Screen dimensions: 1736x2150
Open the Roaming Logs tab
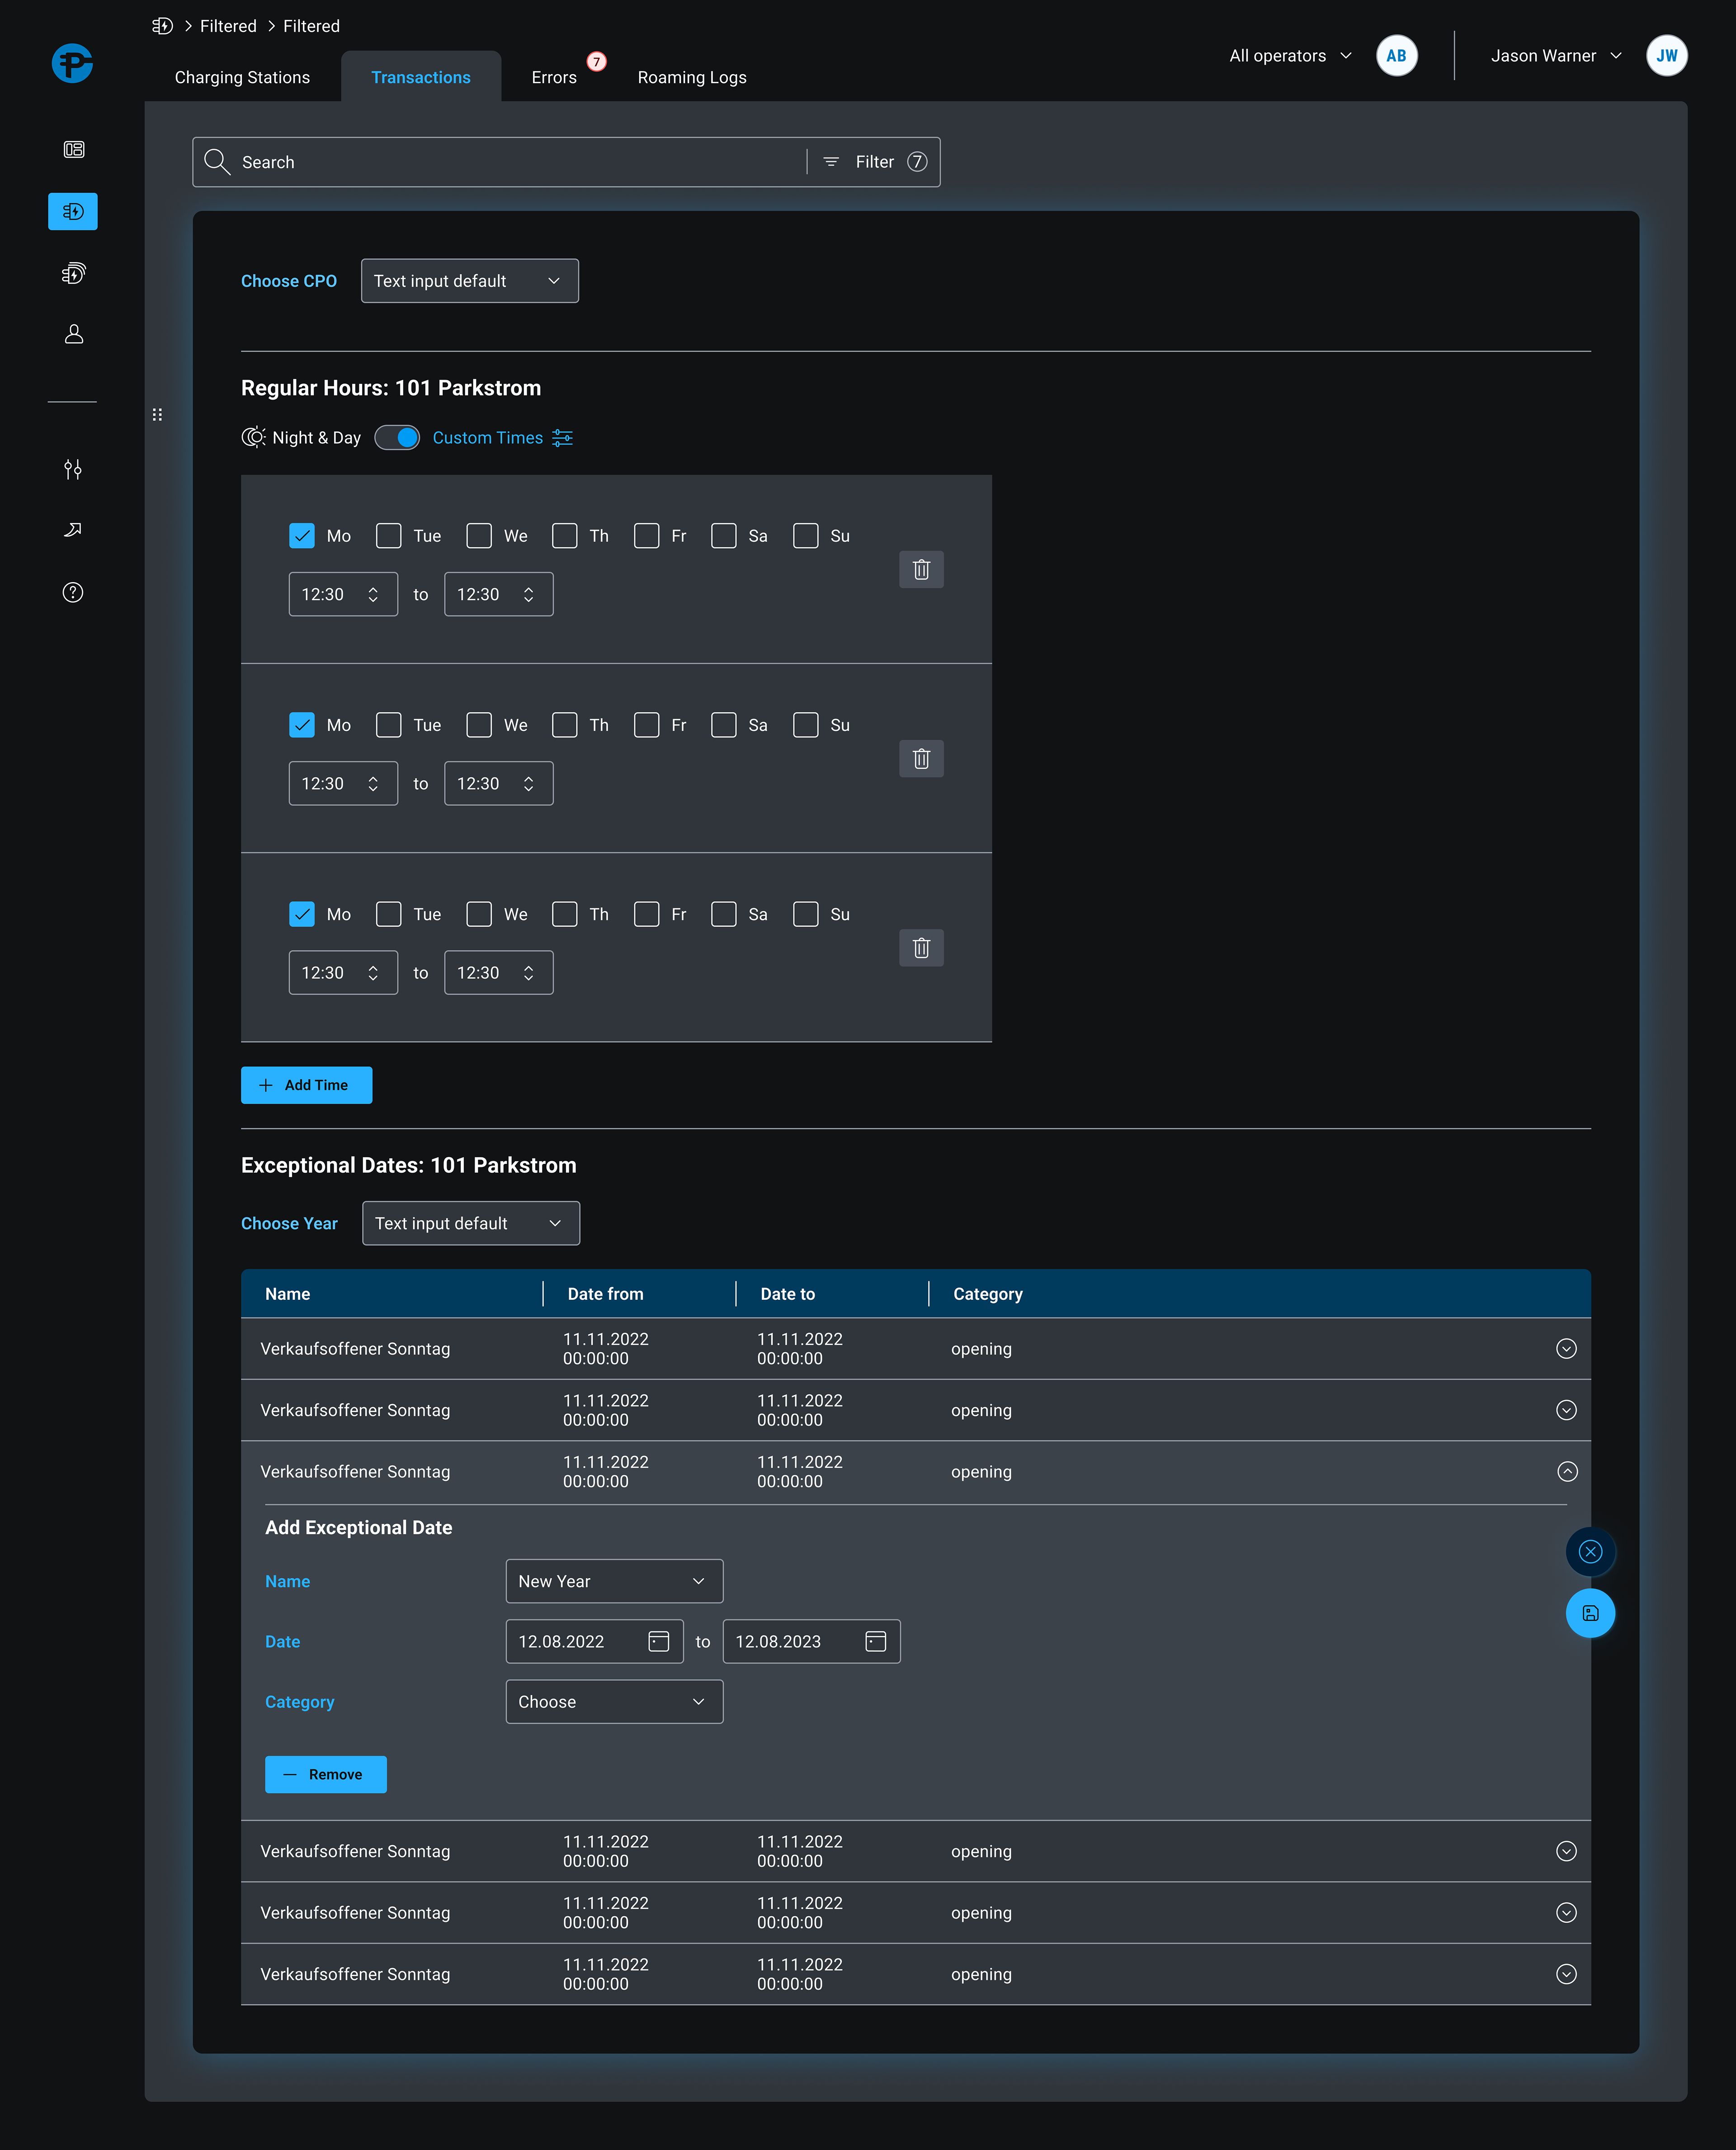pos(692,77)
